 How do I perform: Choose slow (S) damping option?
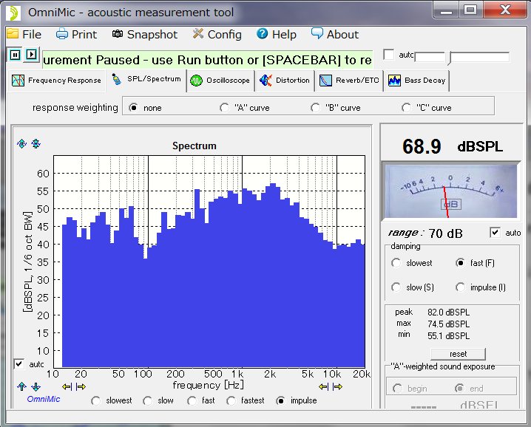pyautogui.click(x=396, y=287)
